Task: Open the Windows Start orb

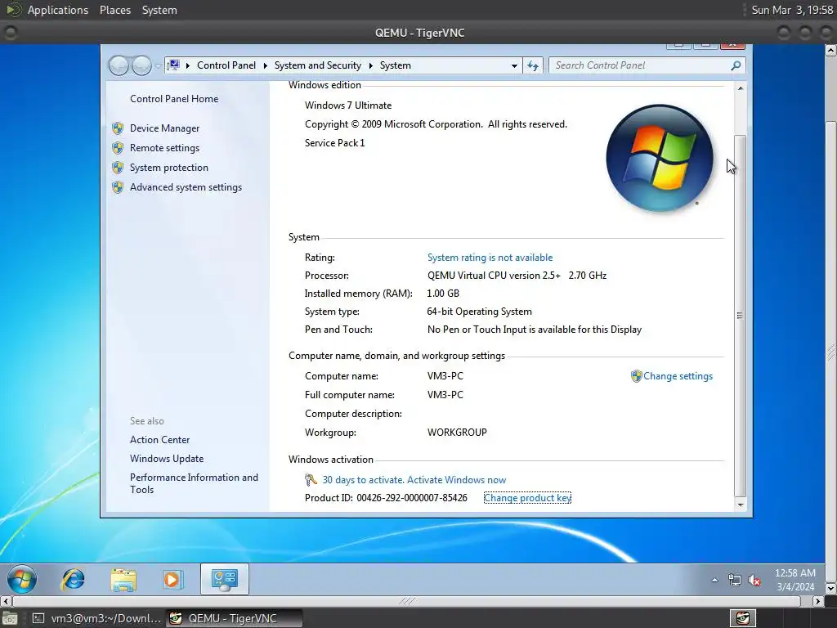Action: coord(22,580)
